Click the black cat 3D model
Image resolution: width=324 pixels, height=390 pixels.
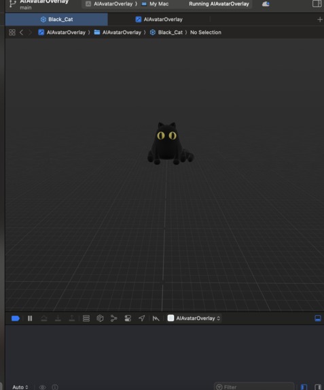pos(170,144)
